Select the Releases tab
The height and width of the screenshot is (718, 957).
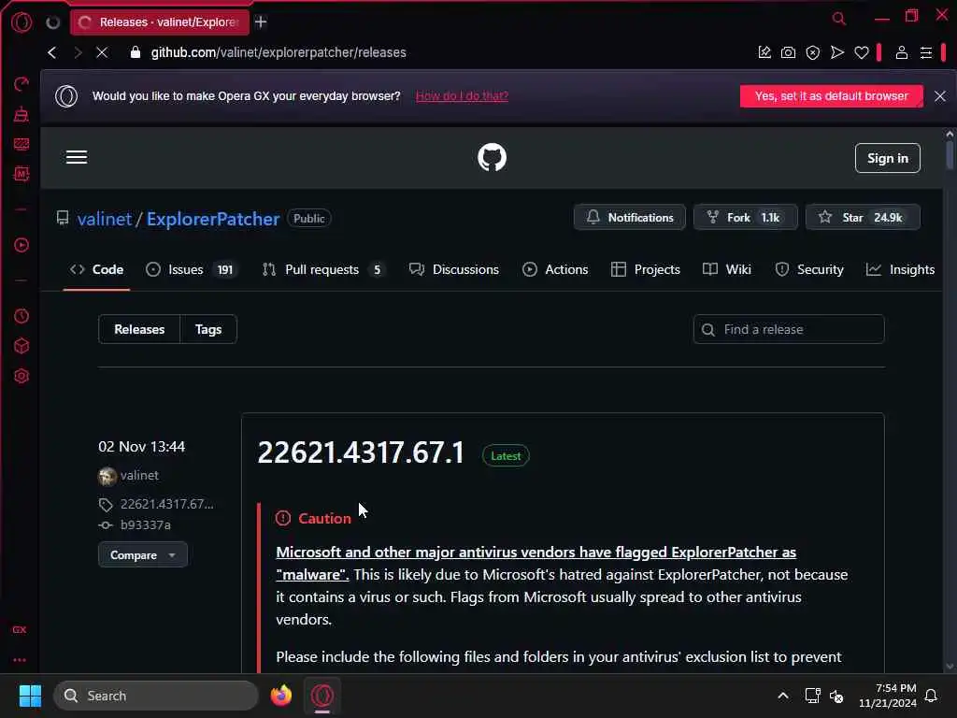(x=139, y=329)
